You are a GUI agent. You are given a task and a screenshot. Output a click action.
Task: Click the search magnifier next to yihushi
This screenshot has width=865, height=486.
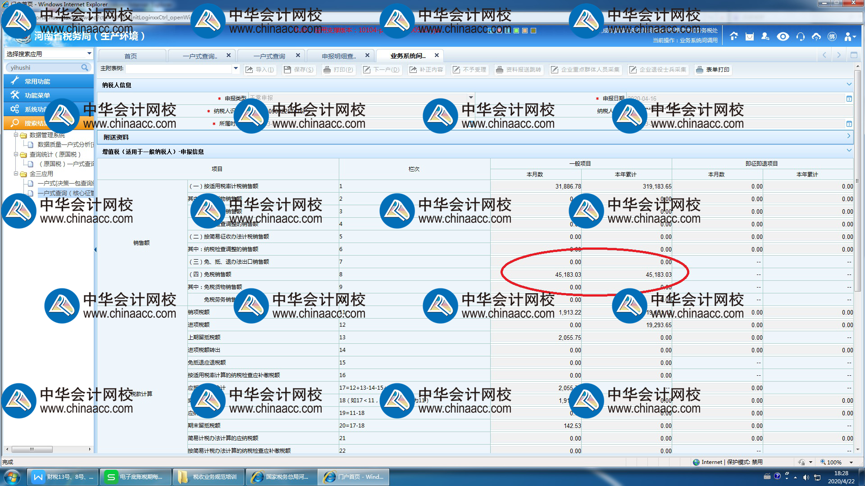click(85, 67)
